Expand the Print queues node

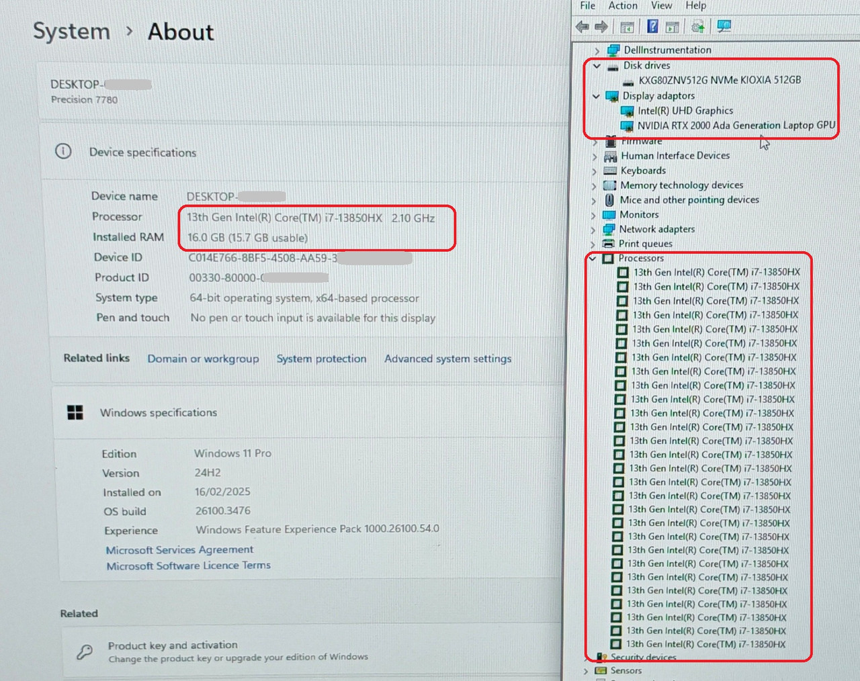(592, 244)
